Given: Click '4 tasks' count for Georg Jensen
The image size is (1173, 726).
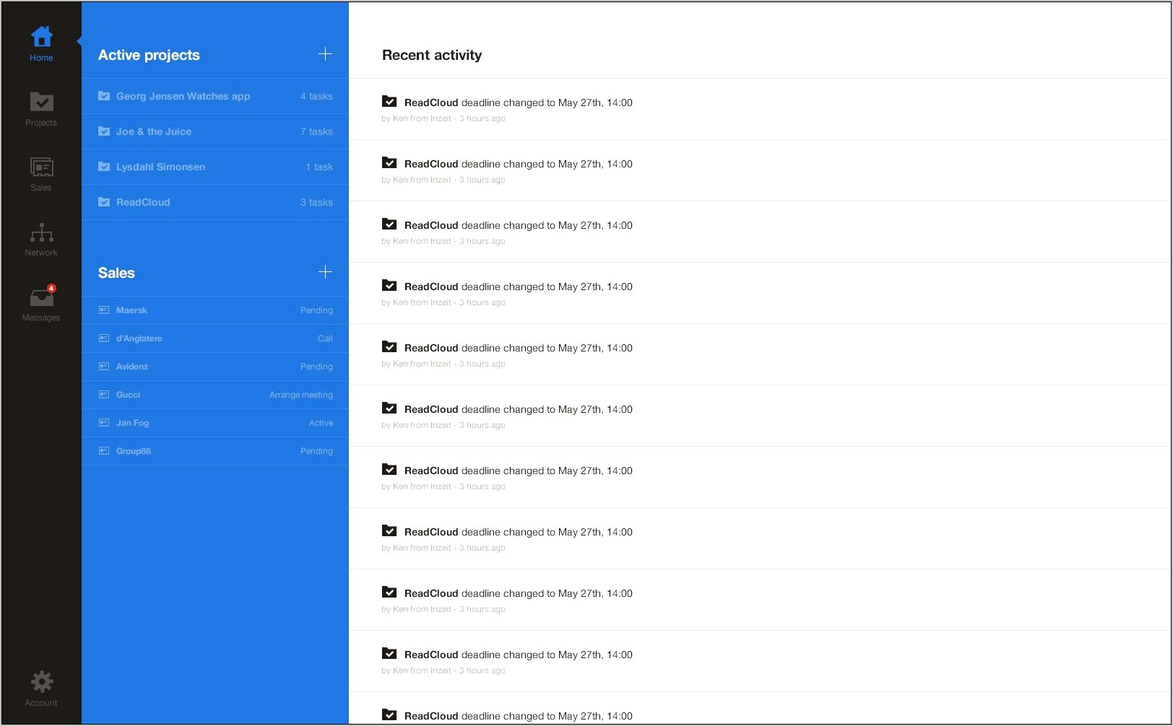Looking at the screenshot, I should pyautogui.click(x=316, y=96).
